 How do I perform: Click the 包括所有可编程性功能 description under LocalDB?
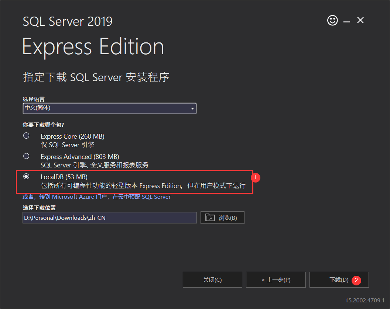coord(143,186)
